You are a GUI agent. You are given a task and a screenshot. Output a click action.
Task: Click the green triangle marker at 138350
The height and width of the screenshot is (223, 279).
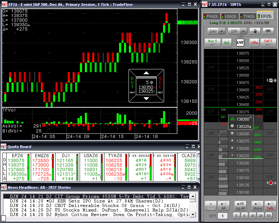232,118
